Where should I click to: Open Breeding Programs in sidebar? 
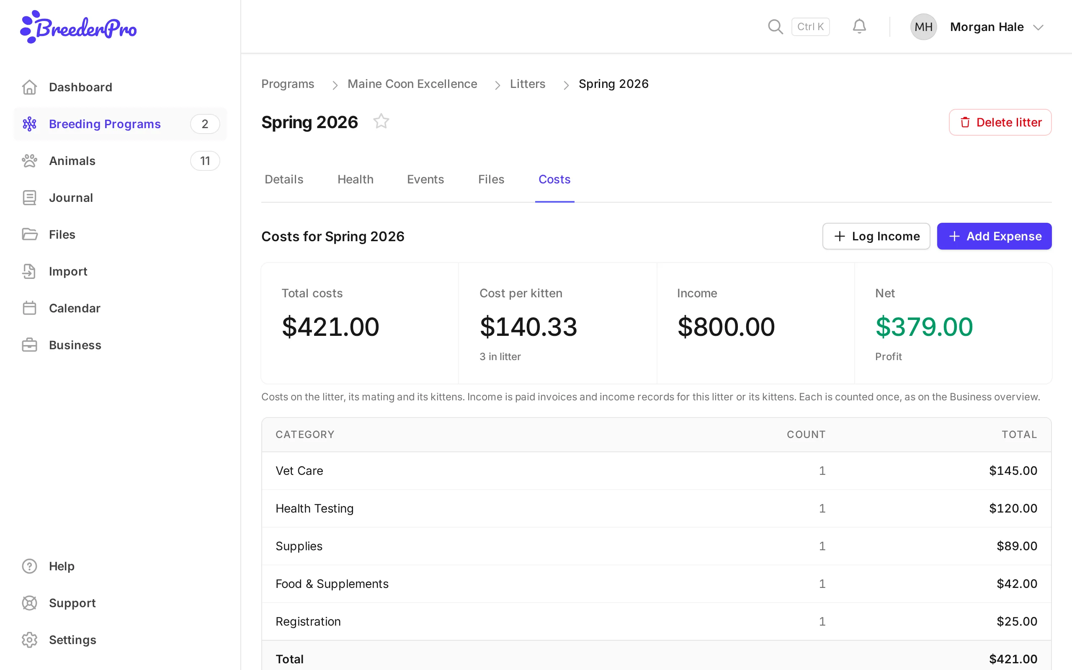coord(120,124)
